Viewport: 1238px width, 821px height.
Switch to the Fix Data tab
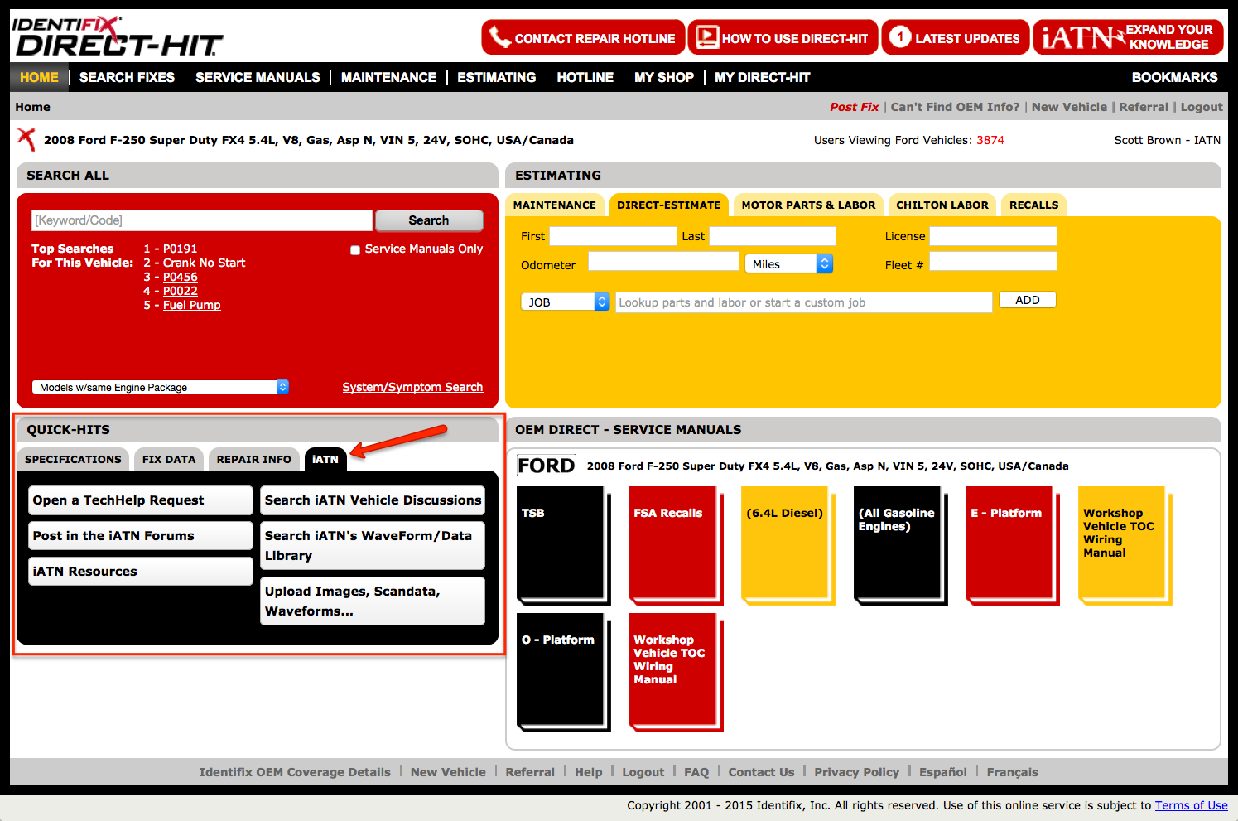pos(169,459)
